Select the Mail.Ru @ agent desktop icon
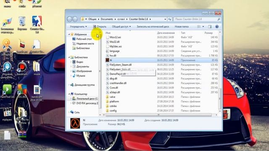Viewport: 269px width, 151px height. (7, 47)
